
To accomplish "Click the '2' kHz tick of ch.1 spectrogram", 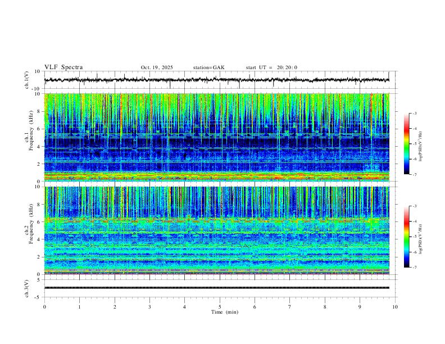I will 39,164.
